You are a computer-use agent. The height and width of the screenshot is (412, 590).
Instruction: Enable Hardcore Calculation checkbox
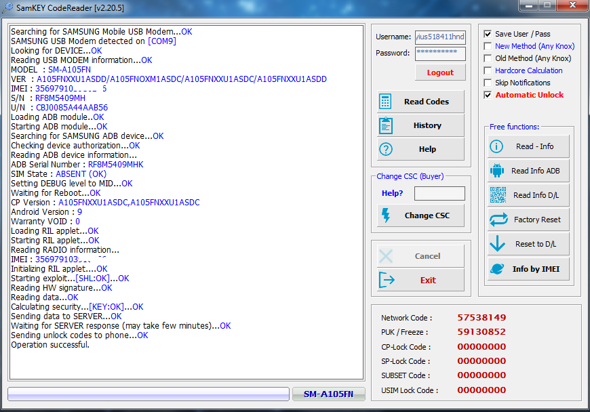(x=488, y=70)
